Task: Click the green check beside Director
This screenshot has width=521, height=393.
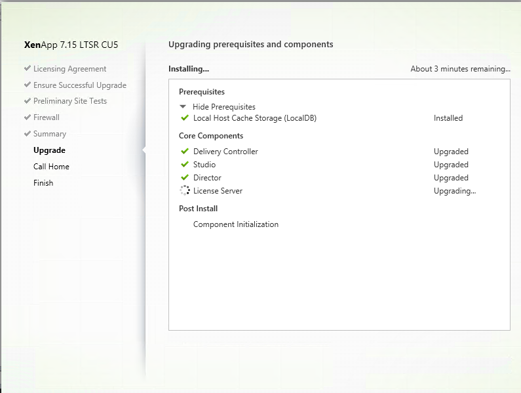Action: pyautogui.click(x=185, y=177)
